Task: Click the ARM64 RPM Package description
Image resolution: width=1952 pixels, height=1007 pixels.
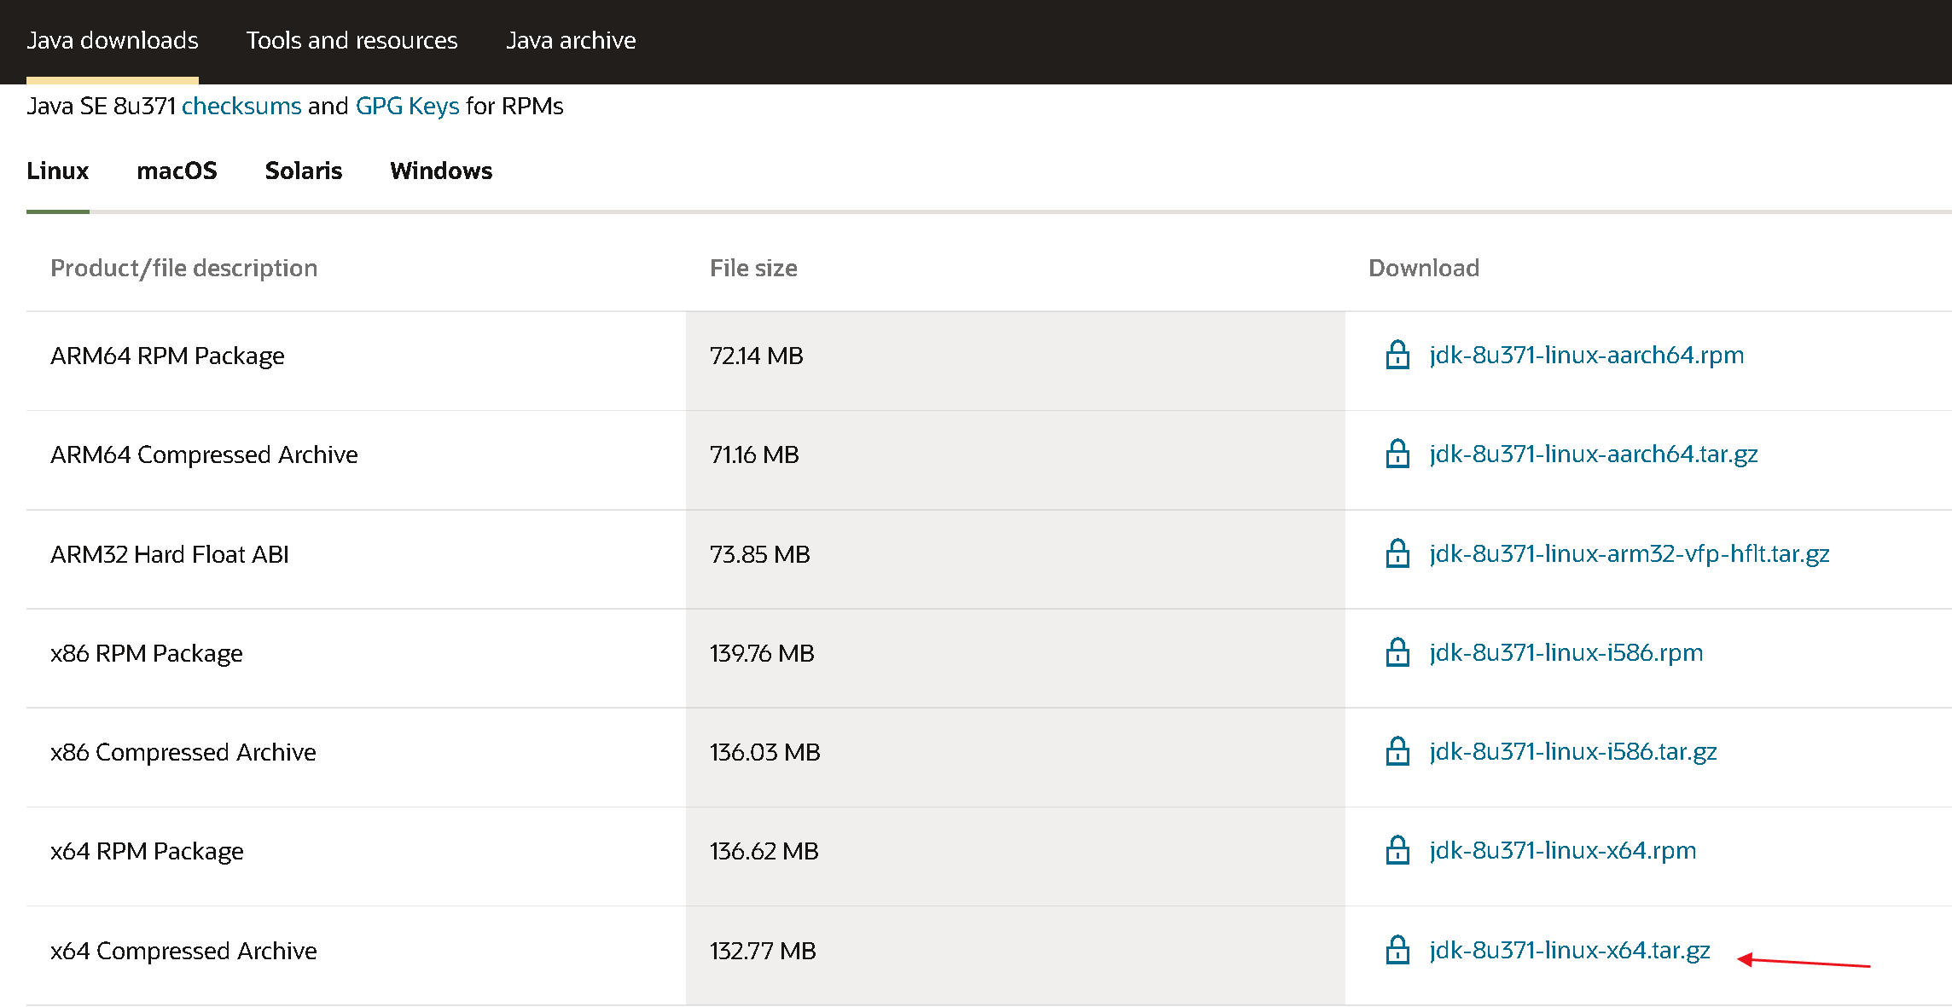Action: click(x=167, y=356)
